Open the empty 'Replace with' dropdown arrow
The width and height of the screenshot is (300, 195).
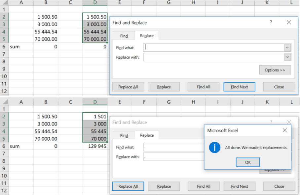click(x=287, y=57)
